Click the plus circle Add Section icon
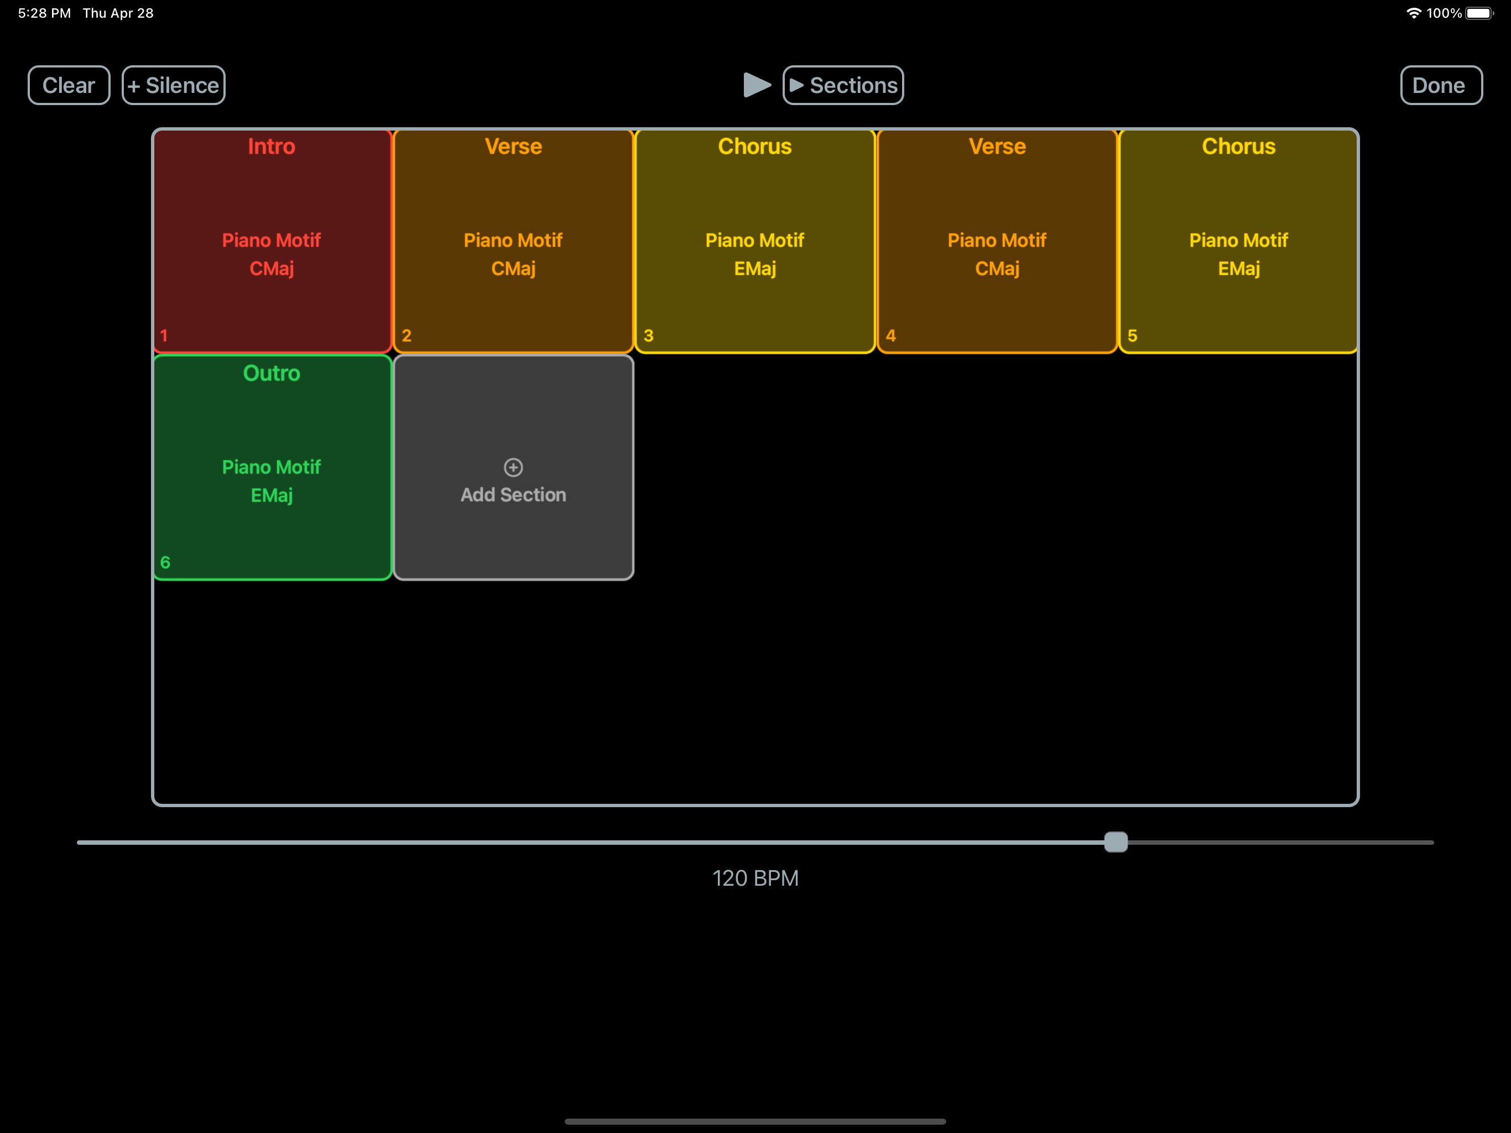The width and height of the screenshot is (1511, 1133). [x=513, y=467]
